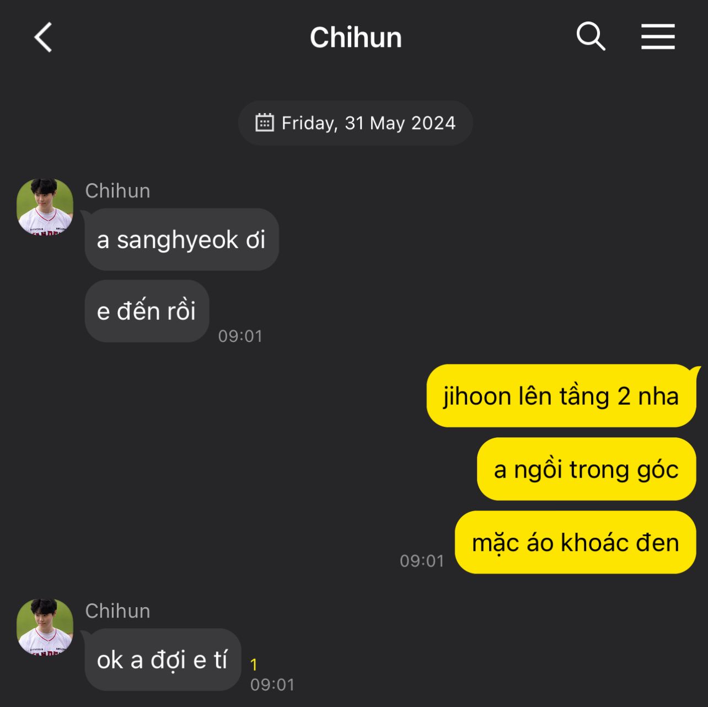
Task: Open Chihun's lower profile avatar
Action: pyautogui.click(x=45, y=627)
